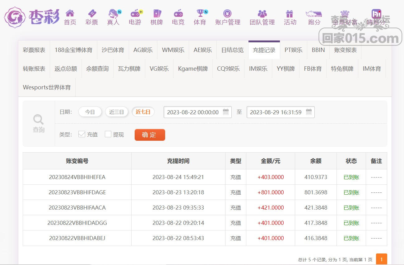The height and width of the screenshot is (265, 404).
Task: Click the orange 确定 confirm button
Action: (x=150, y=135)
